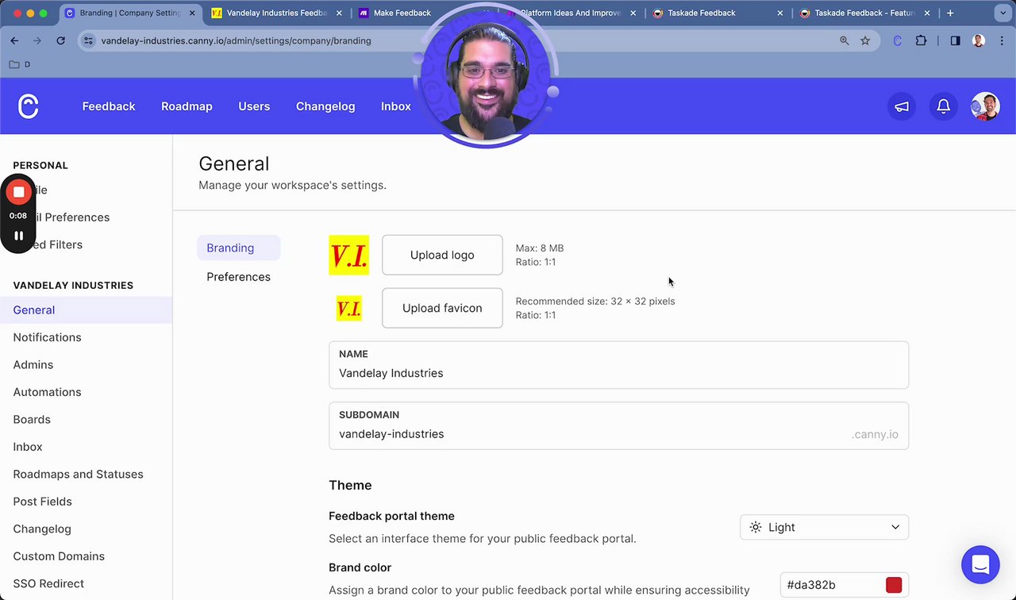Open a new browser tab
Screen dimensions: 1016x600
click(x=950, y=13)
